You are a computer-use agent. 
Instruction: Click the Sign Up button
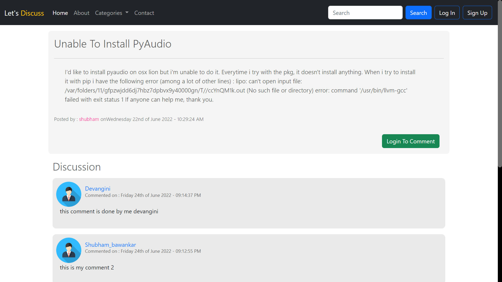pos(477,13)
